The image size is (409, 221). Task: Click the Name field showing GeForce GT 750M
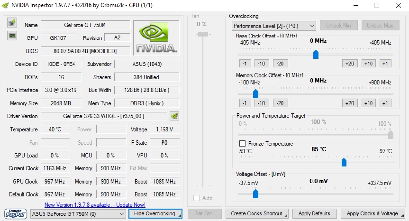click(x=85, y=25)
